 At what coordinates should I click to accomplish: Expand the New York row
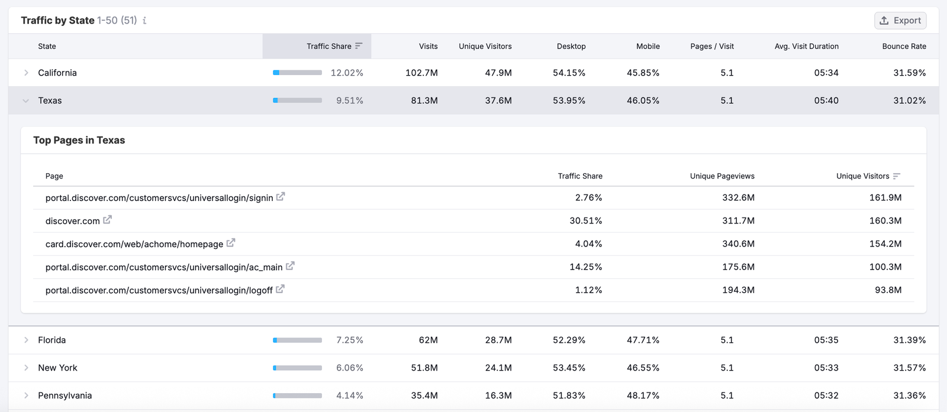tap(26, 368)
